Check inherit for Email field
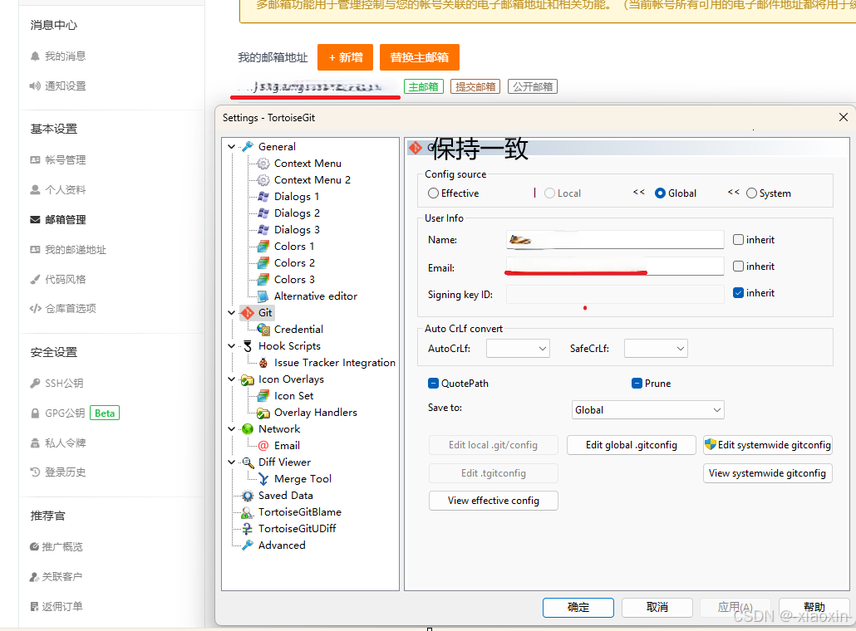This screenshot has width=856, height=631. tap(738, 267)
